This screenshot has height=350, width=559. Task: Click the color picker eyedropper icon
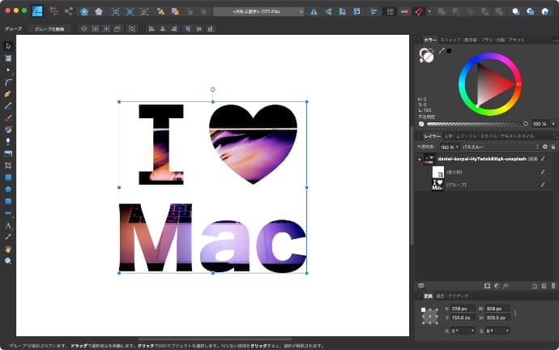442,51
